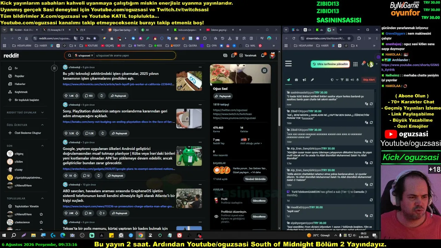Open Streamlabs notification bell with badge
This screenshot has height=248, width=441.
363,64
